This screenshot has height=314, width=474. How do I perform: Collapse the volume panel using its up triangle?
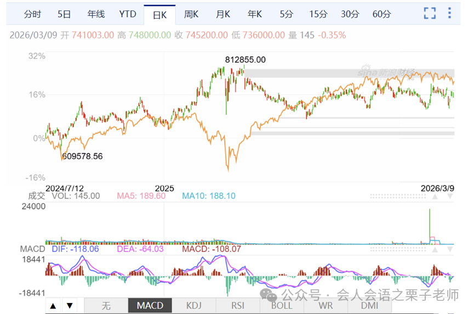click(x=435, y=197)
